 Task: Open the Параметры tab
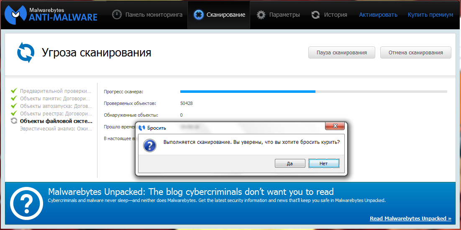point(278,15)
